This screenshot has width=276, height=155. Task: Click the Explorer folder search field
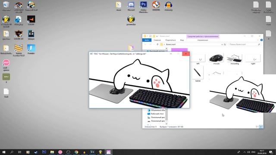[x=245, y=44]
